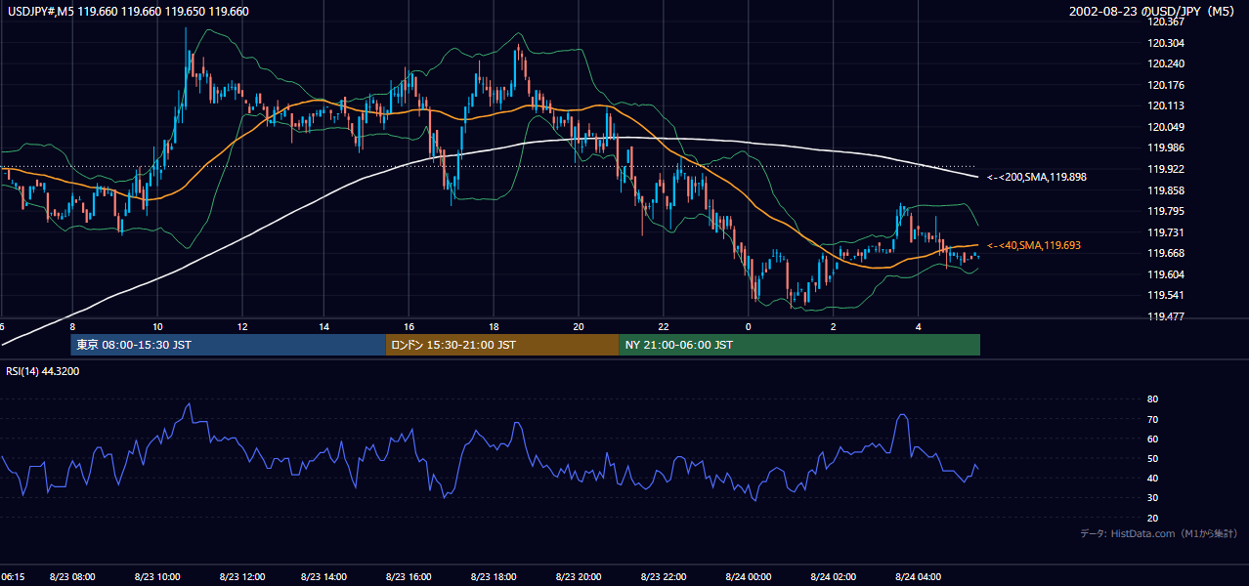Click price axis value 120.049
The image size is (1249, 586).
click(x=1168, y=127)
